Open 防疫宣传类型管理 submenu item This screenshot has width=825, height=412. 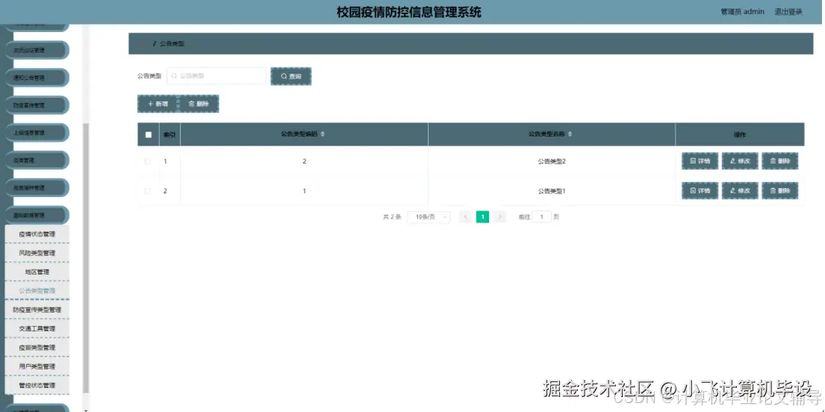coord(37,310)
